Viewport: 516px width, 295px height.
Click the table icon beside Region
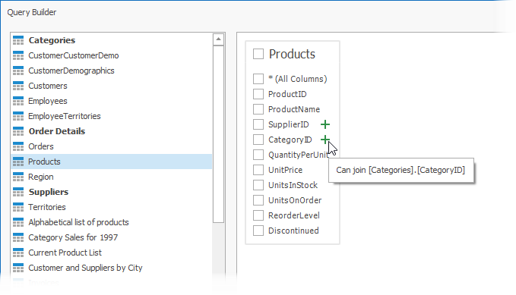18,177
